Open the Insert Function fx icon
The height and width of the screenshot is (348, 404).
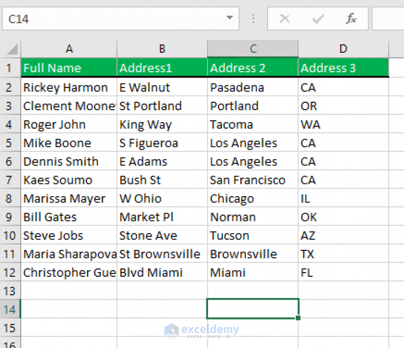pyautogui.click(x=351, y=18)
